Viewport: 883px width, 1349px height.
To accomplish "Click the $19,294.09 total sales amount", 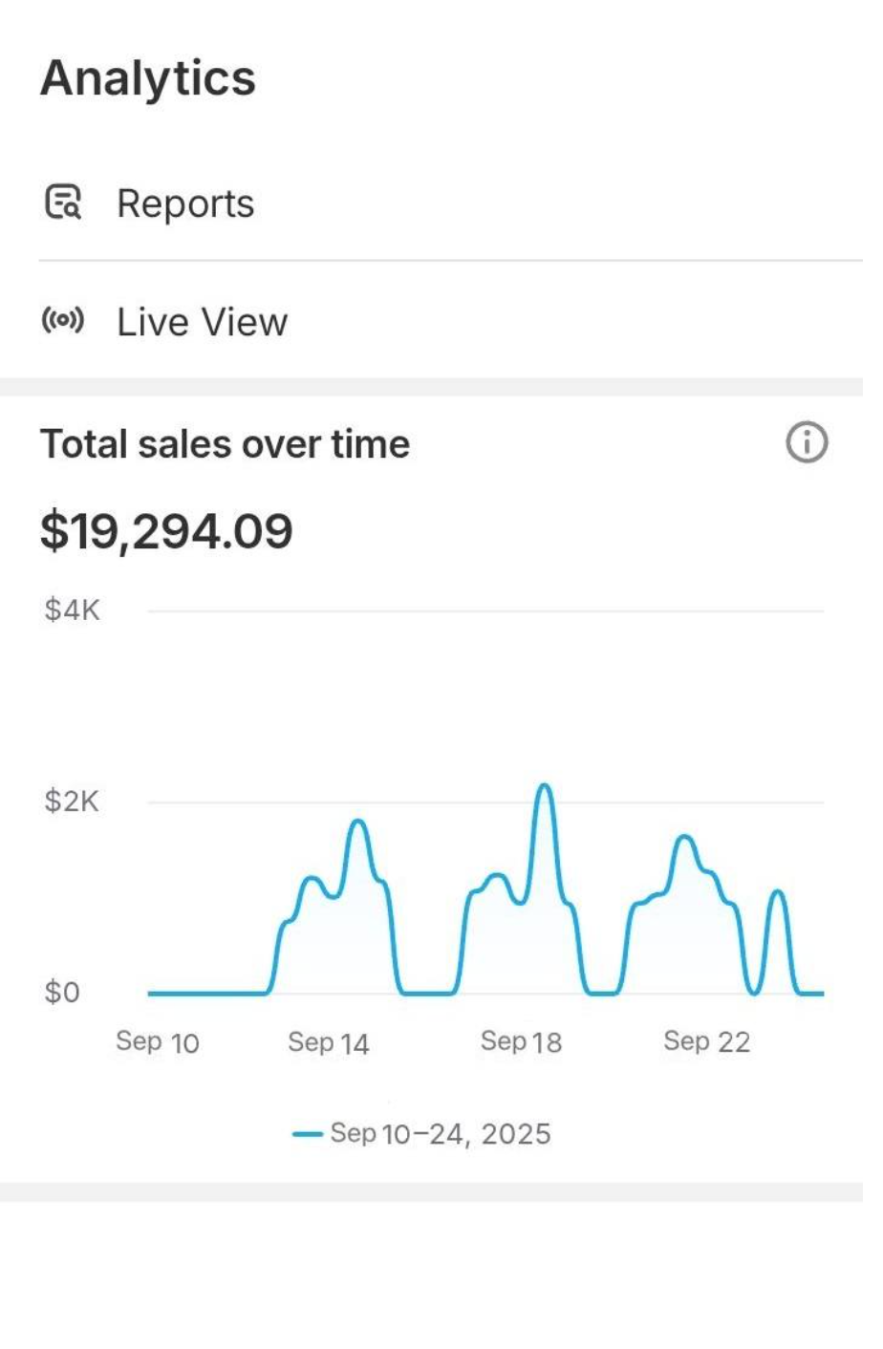I will tap(166, 531).
